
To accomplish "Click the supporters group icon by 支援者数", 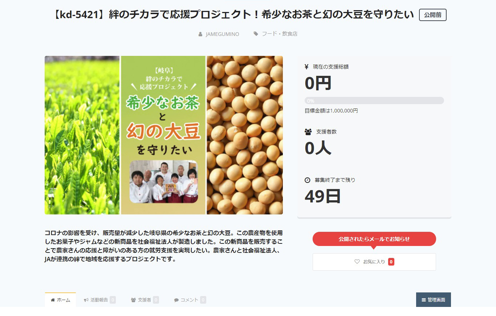I will (x=308, y=132).
